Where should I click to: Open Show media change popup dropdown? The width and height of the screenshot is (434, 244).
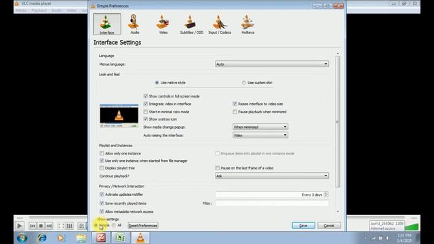point(260,127)
